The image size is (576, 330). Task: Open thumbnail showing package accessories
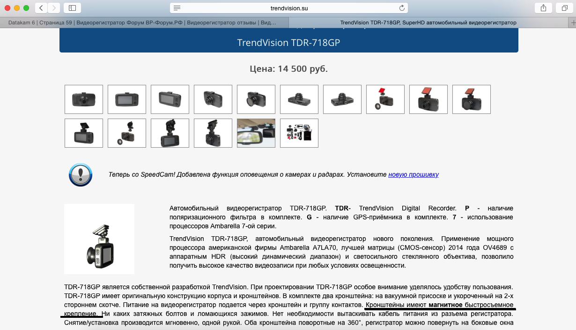point(299,133)
